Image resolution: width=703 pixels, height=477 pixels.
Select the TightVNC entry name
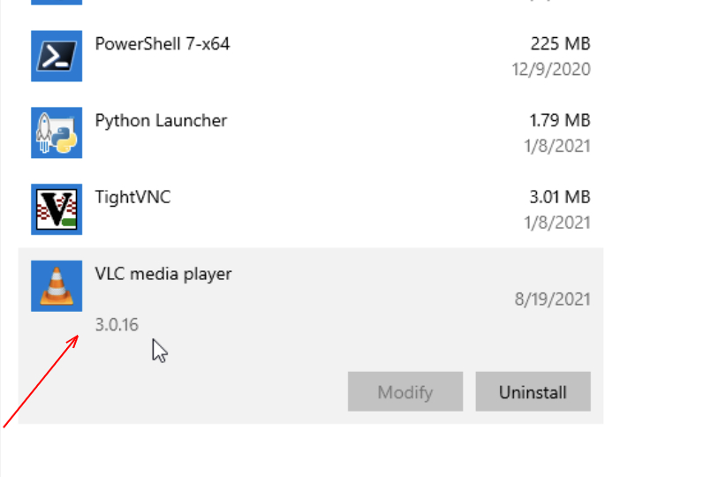(x=132, y=197)
